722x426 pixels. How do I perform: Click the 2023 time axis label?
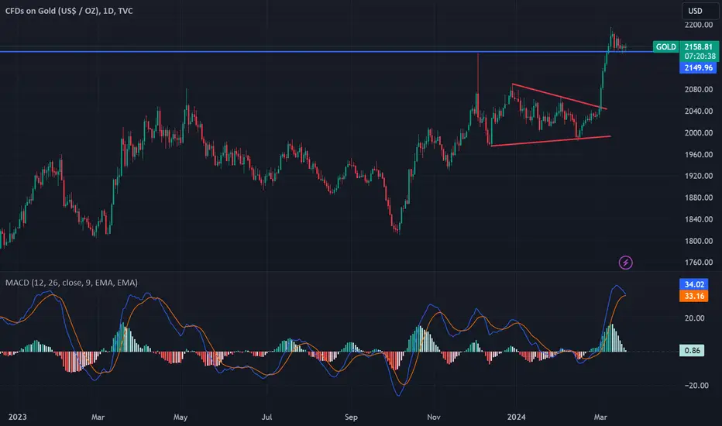pos(18,417)
